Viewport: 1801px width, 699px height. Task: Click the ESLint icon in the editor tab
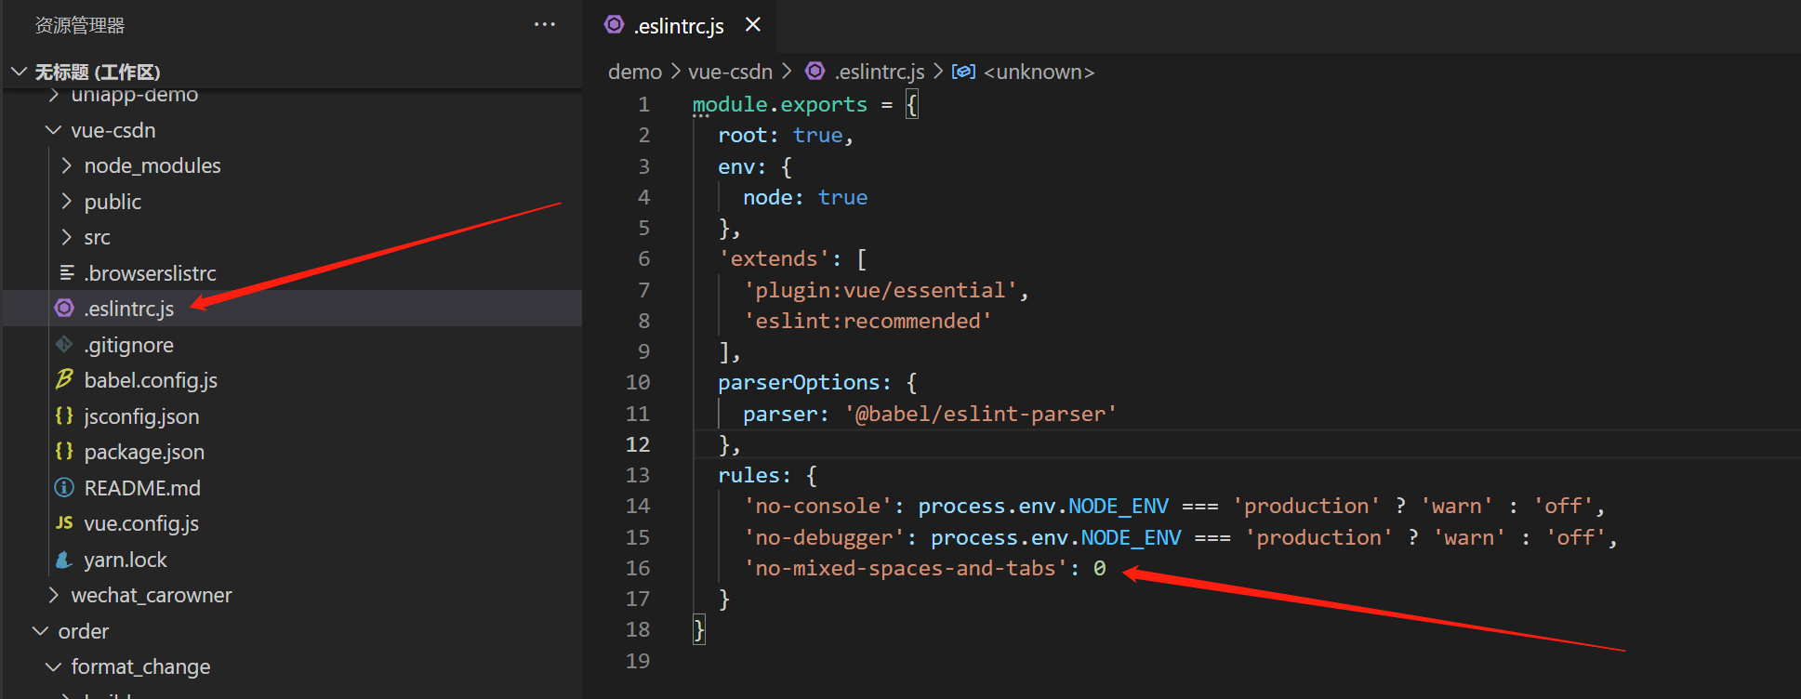pos(614,24)
